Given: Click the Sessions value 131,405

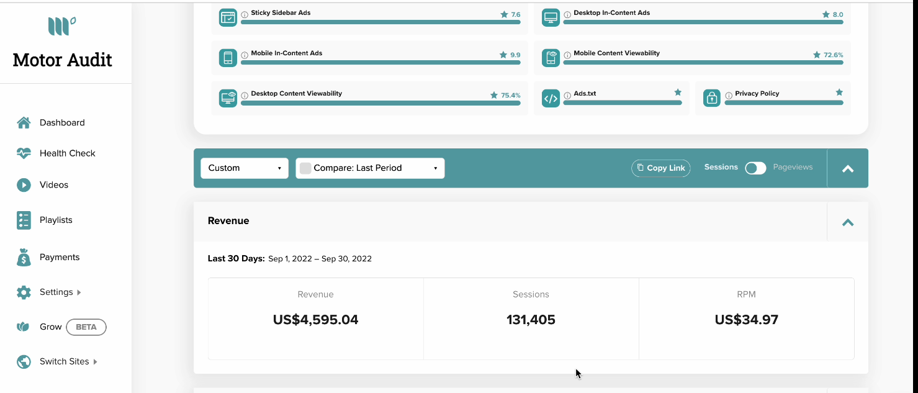Looking at the screenshot, I should pyautogui.click(x=531, y=320).
